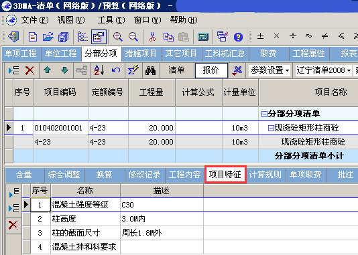Toggle the properties form icon in toolbar
This screenshot has width=358, height=255.
point(99,36)
